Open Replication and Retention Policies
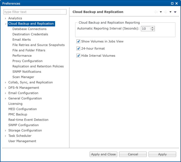This screenshot has width=181, height=162. tap(38, 66)
